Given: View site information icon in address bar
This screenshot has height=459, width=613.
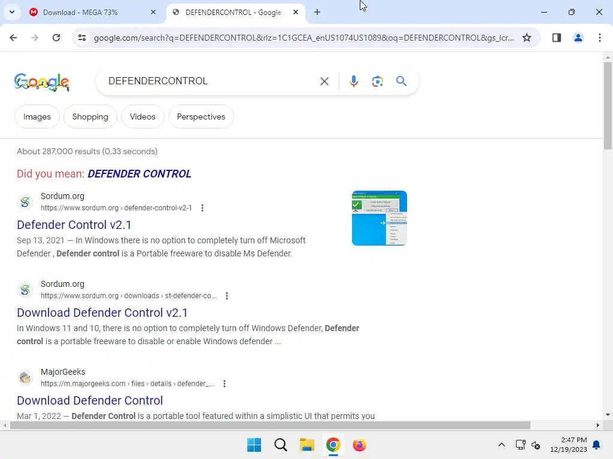Looking at the screenshot, I should click(82, 38).
